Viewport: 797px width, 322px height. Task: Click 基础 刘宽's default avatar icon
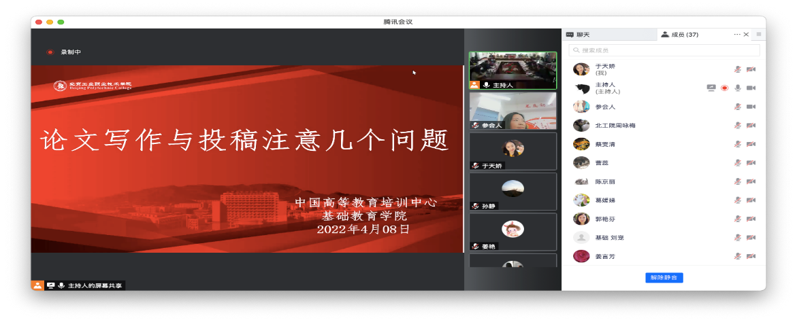coord(581,238)
